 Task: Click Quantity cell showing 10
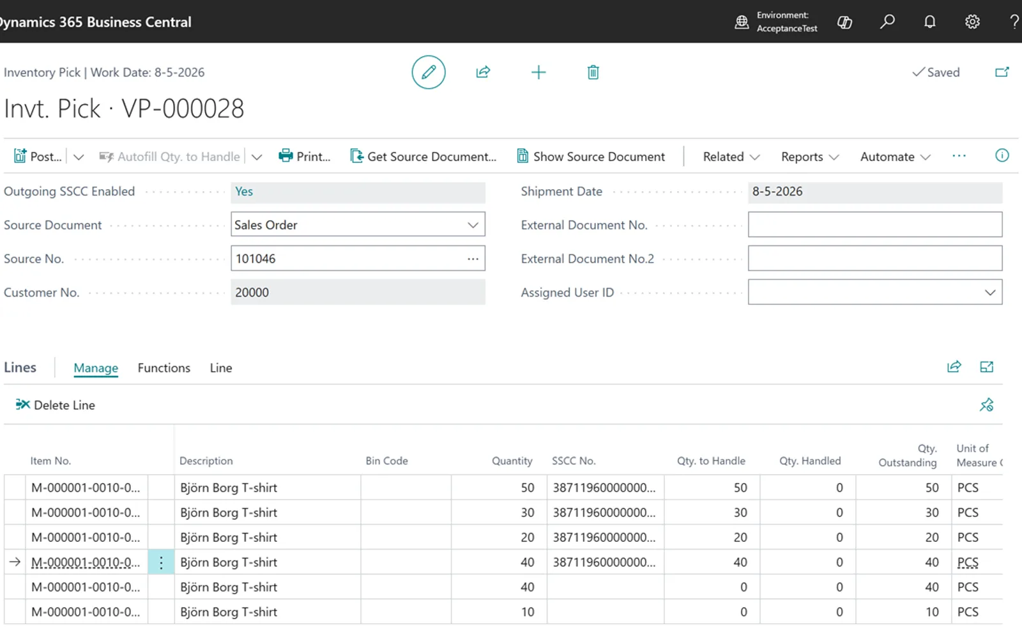498,612
